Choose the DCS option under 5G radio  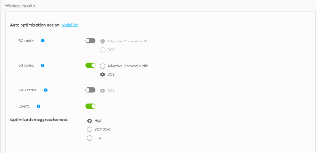tap(103, 75)
